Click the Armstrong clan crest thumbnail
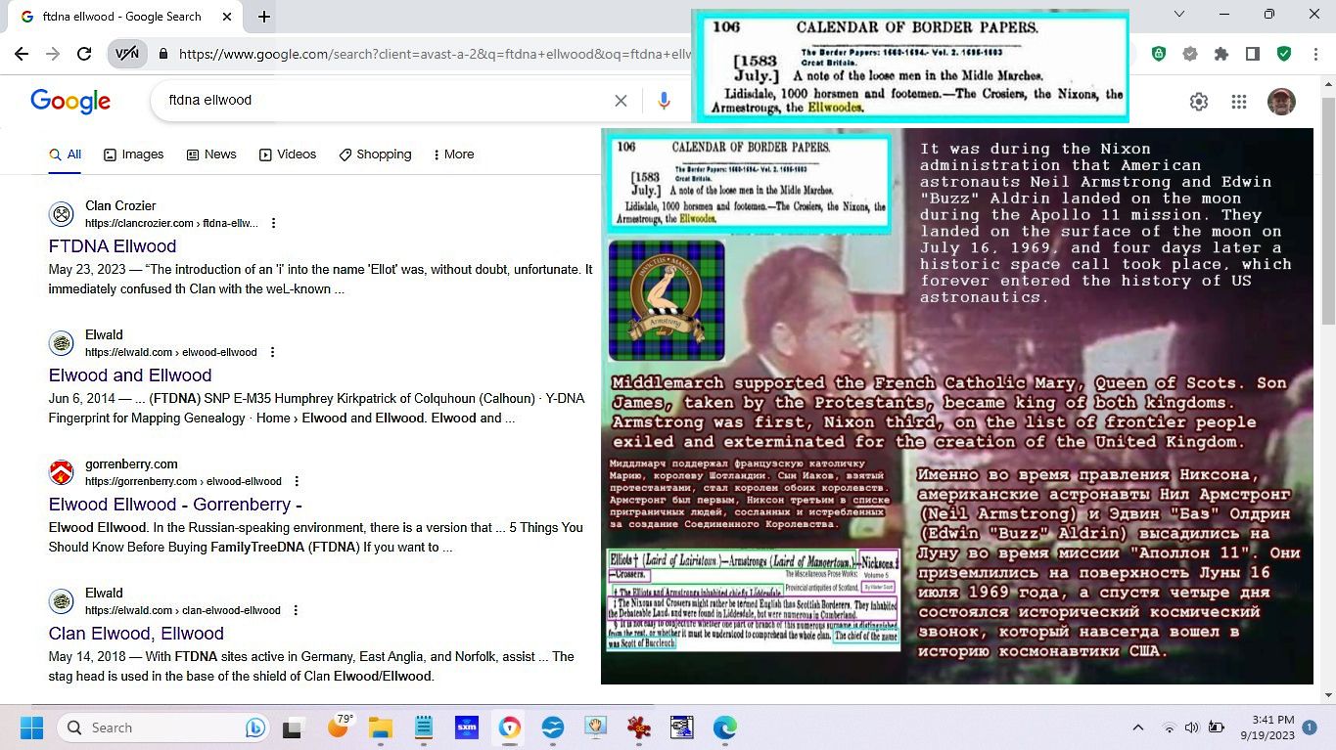The width and height of the screenshot is (1336, 750). pyautogui.click(x=667, y=300)
